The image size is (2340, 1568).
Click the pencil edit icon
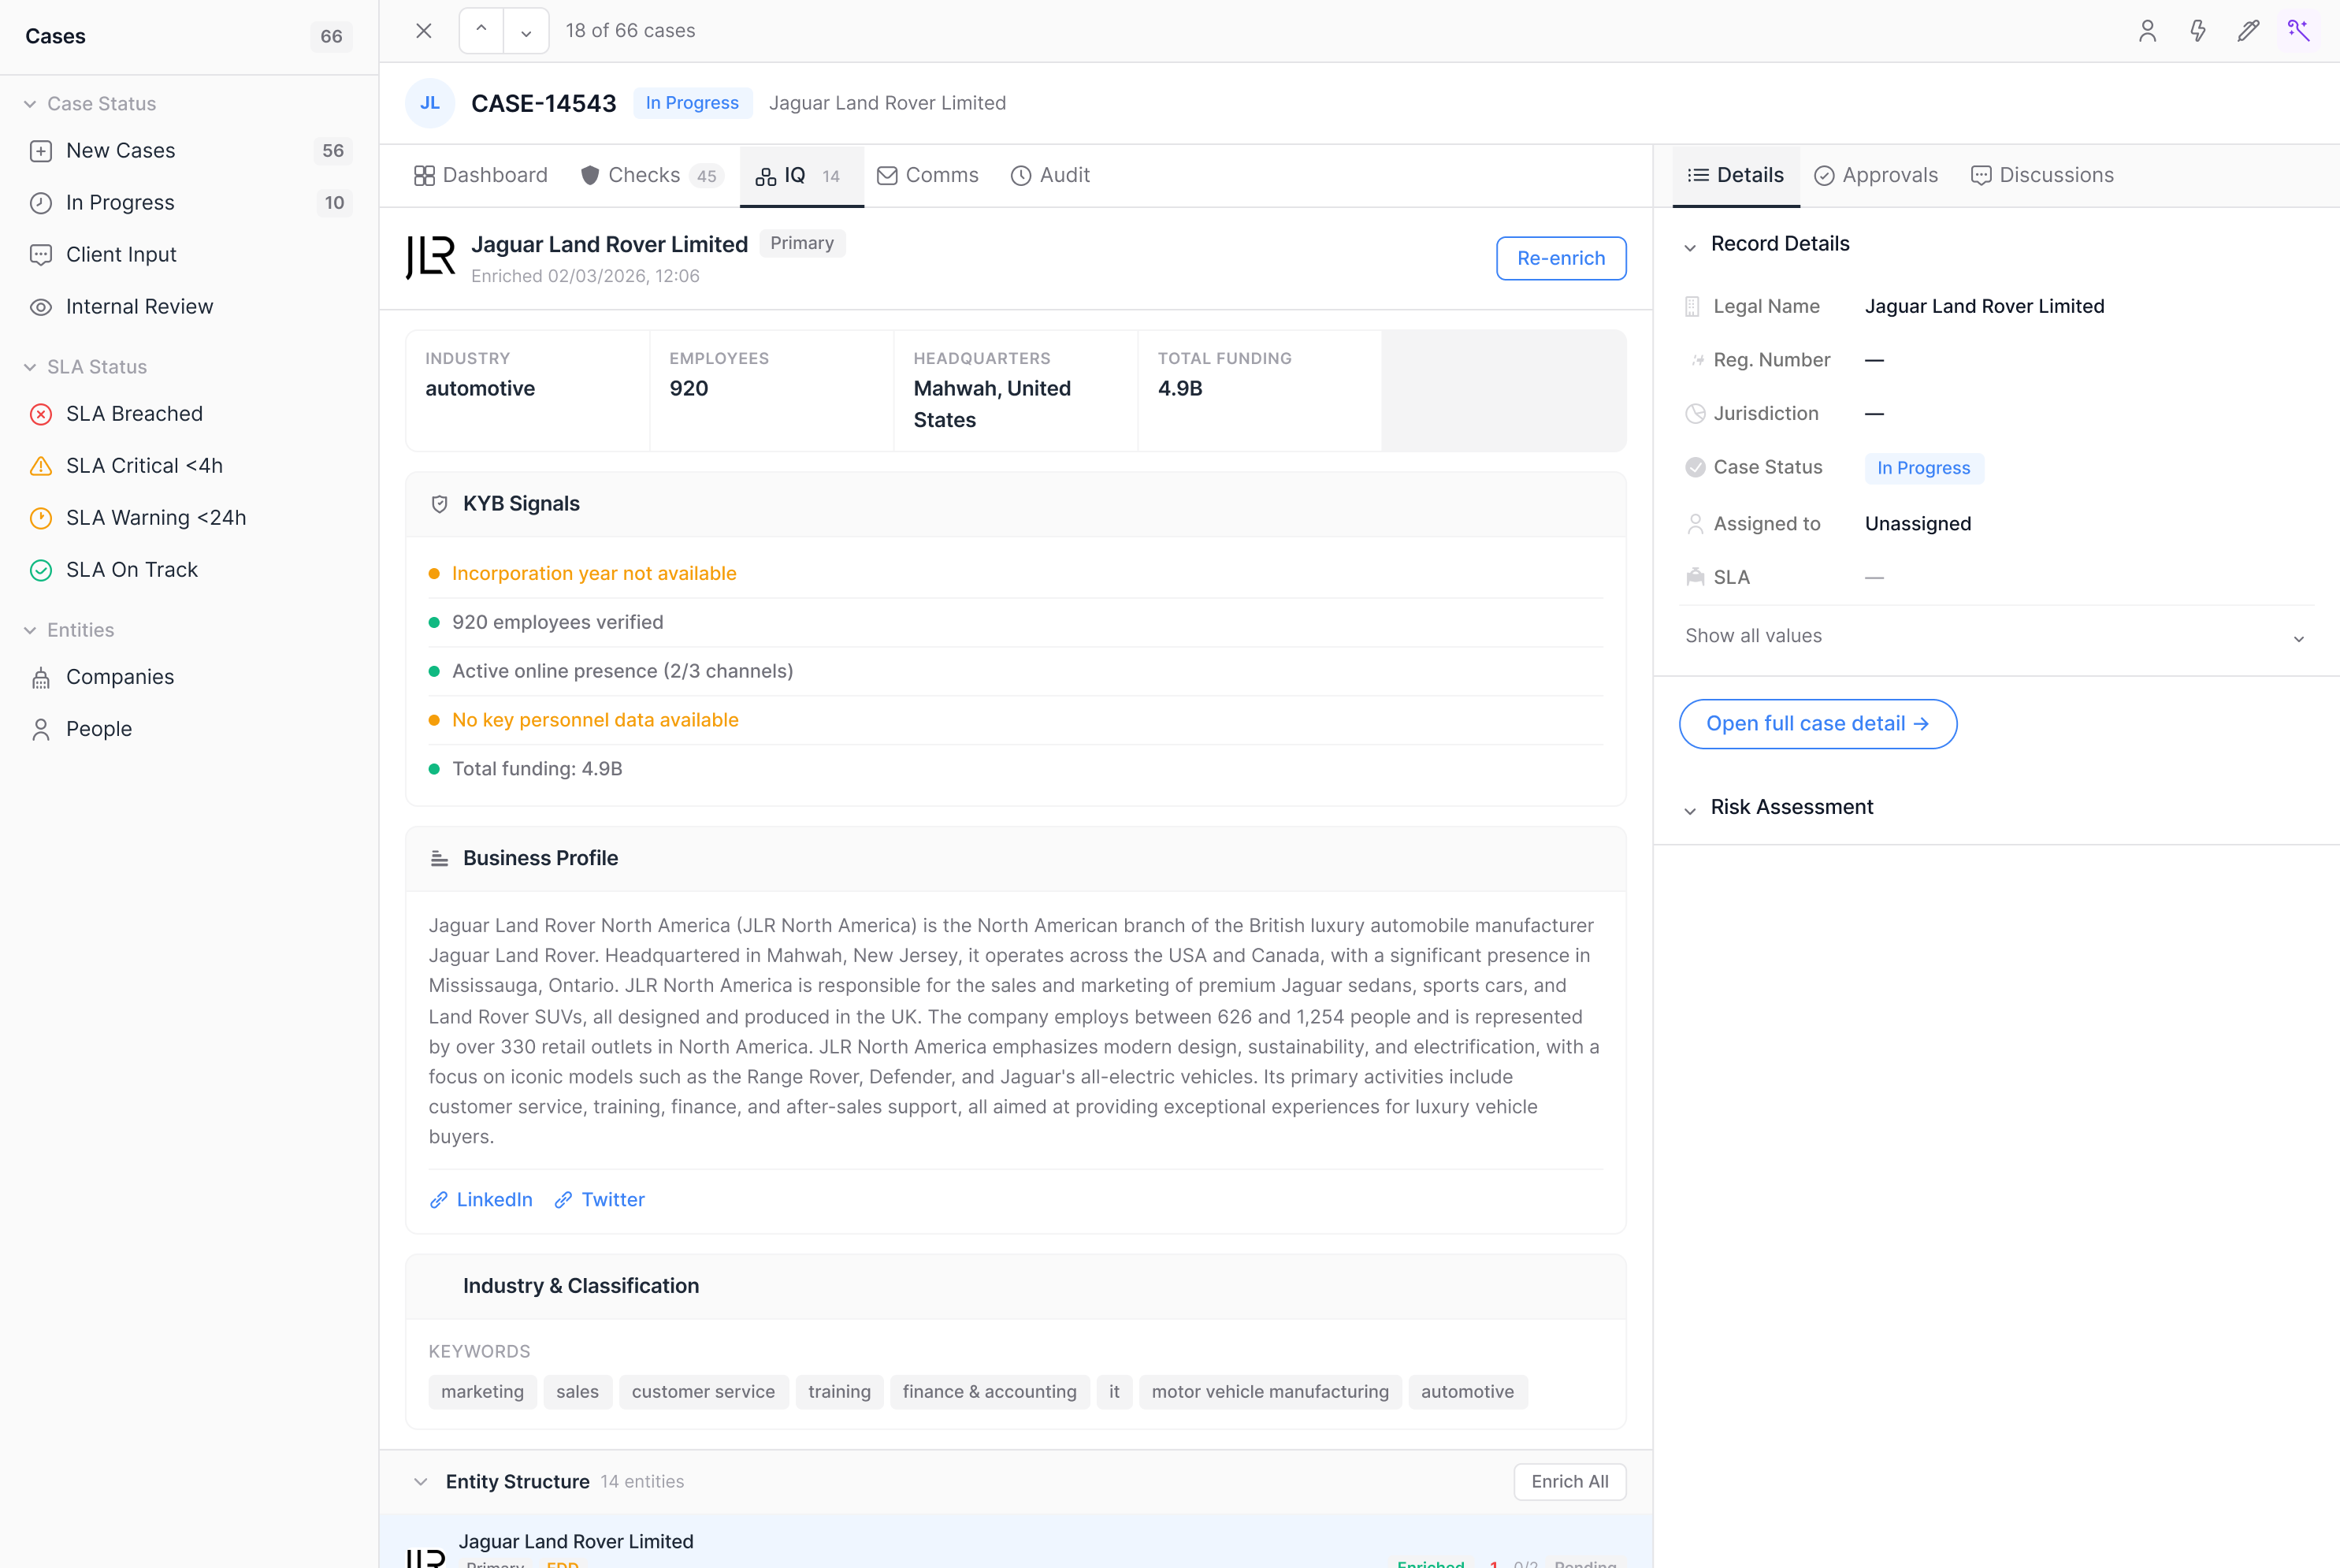coord(2248,31)
